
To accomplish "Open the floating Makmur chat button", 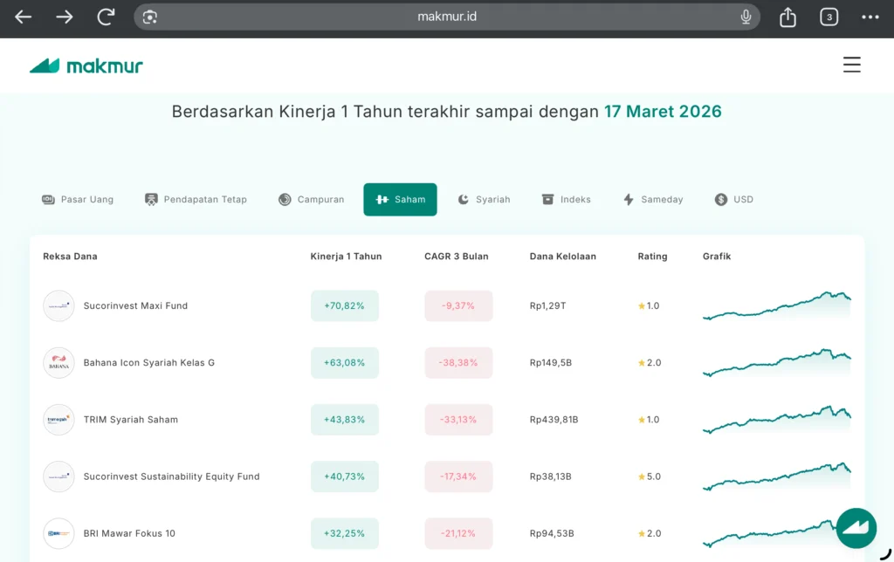I will pyautogui.click(x=856, y=527).
